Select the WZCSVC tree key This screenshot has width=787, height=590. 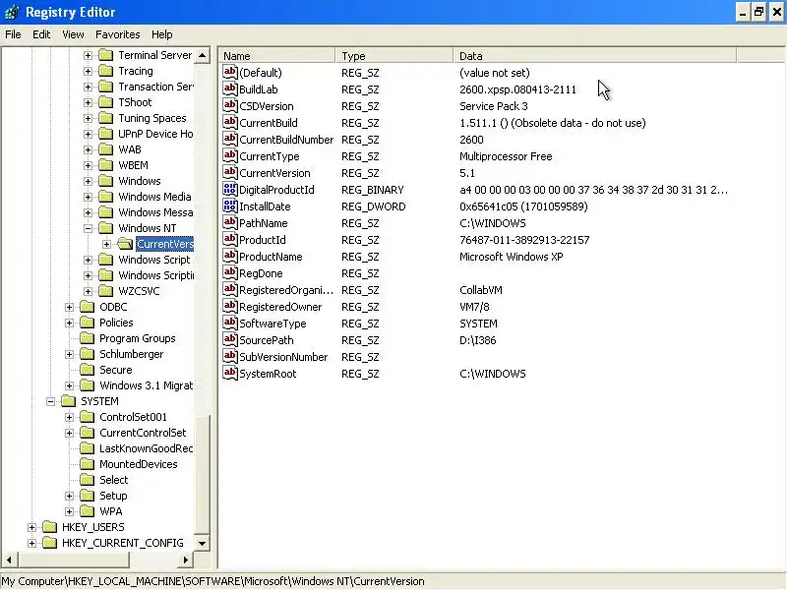[x=139, y=291]
